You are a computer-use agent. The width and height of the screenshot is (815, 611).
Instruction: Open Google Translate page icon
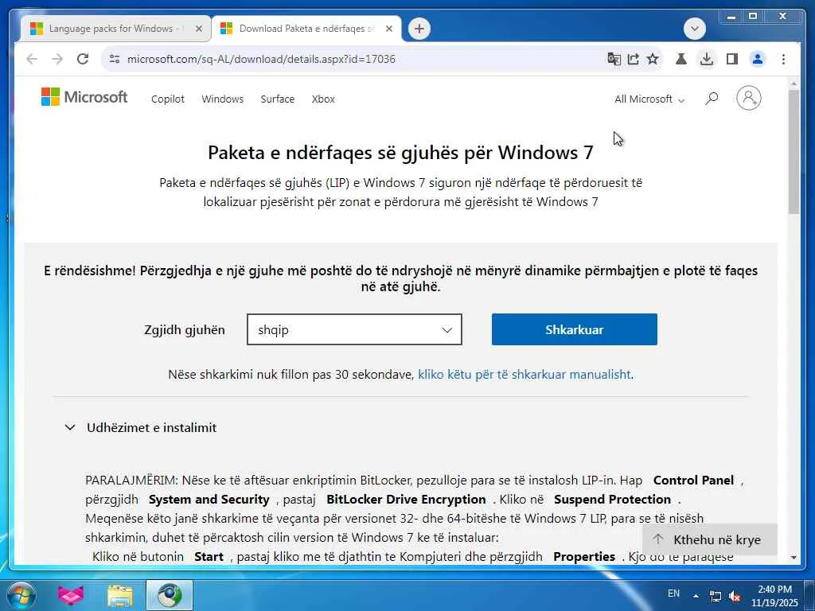(614, 59)
